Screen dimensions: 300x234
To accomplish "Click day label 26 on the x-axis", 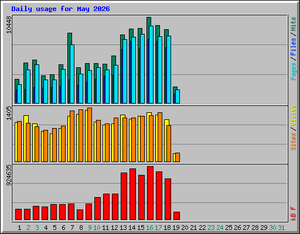I will (x=237, y=228).
